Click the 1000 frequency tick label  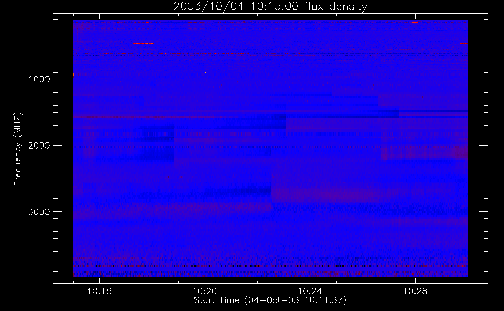click(x=39, y=79)
